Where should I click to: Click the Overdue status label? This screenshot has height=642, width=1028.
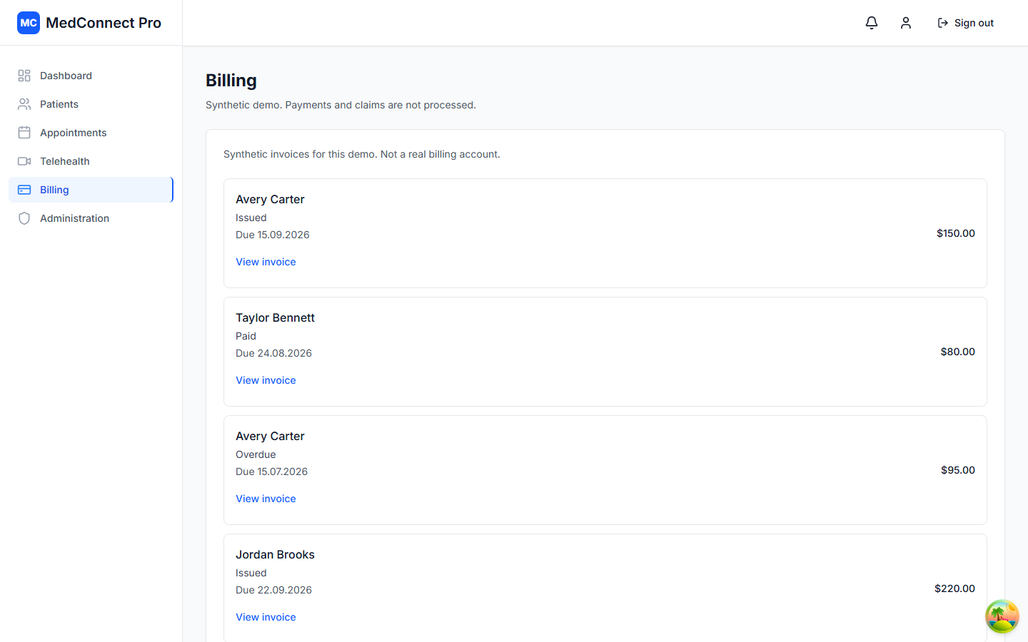pyautogui.click(x=256, y=454)
